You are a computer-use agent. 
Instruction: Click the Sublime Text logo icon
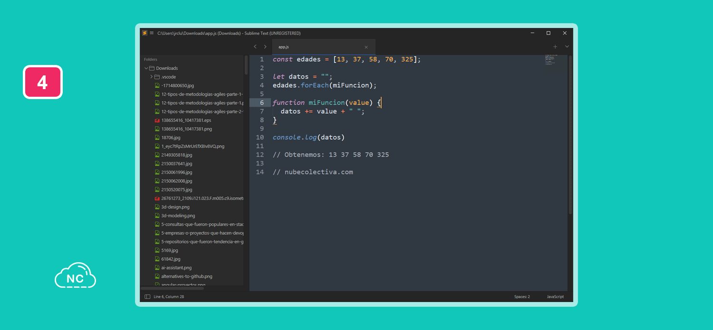point(145,33)
